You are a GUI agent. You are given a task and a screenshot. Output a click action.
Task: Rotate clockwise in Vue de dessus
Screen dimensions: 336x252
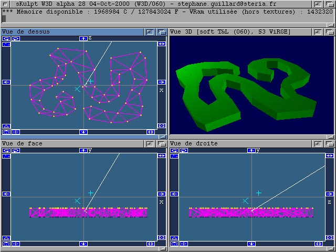click(x=16, y=38)
